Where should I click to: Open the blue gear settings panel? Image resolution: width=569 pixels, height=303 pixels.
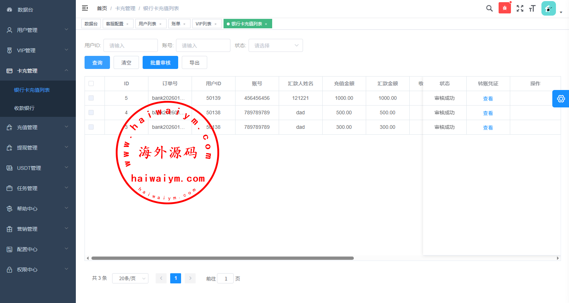click(561, 99)
